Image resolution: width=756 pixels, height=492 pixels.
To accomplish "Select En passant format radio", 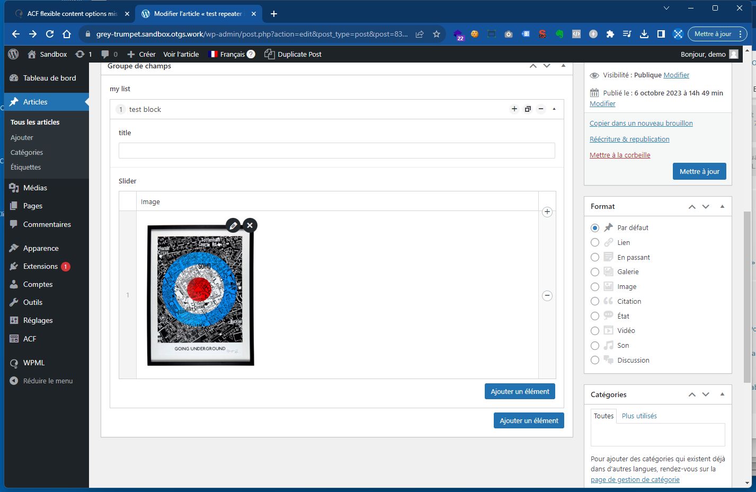I will [595, 257].
